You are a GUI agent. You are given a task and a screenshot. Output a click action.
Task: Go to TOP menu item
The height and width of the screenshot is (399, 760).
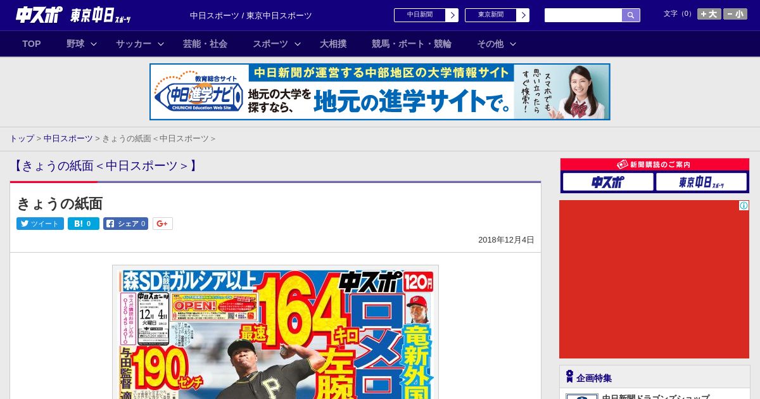[x=32, y=44]
